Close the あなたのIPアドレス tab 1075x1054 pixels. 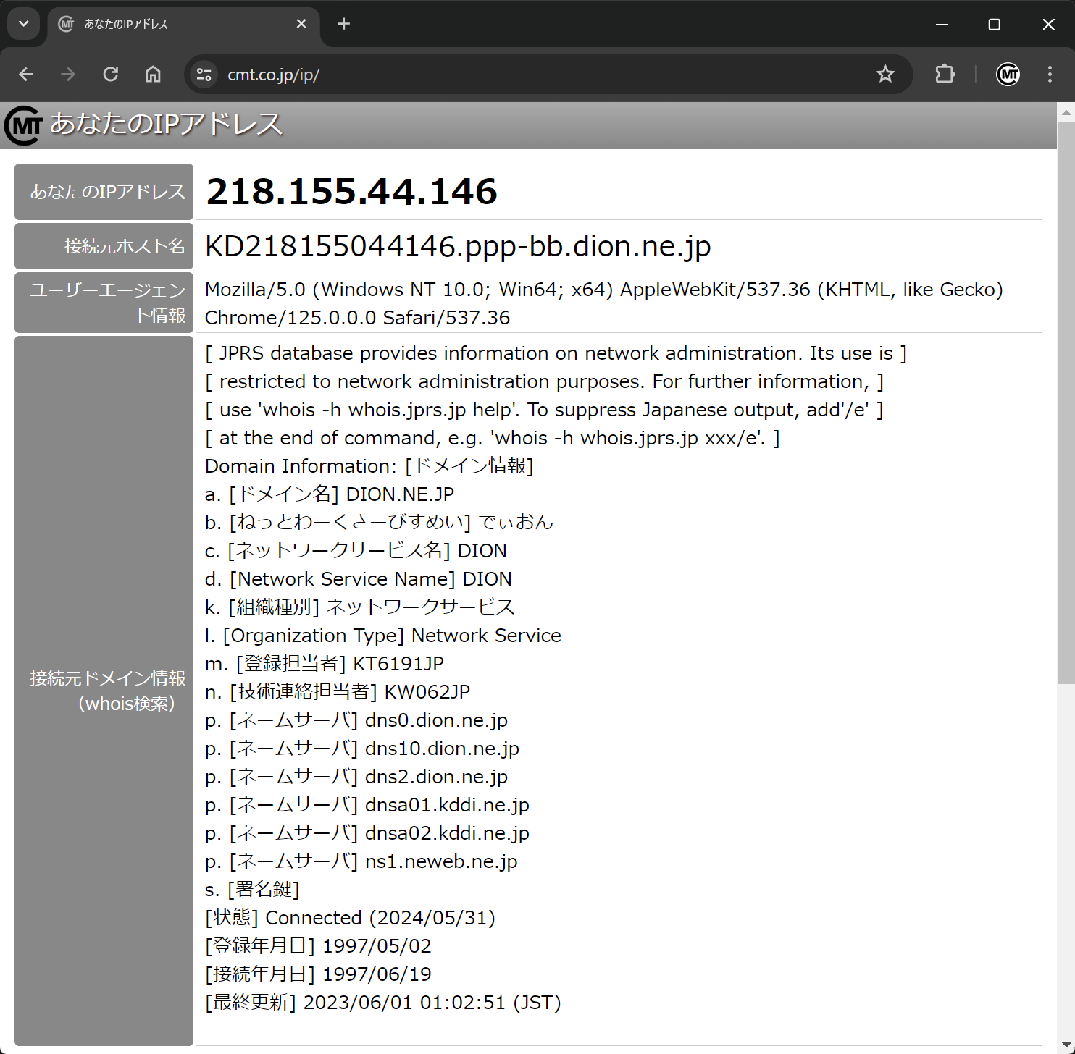[x=301, y=24]
